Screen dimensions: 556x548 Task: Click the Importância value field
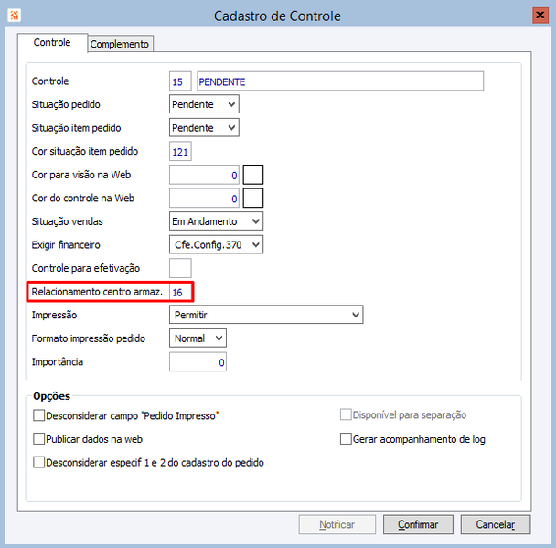[198, 362]
